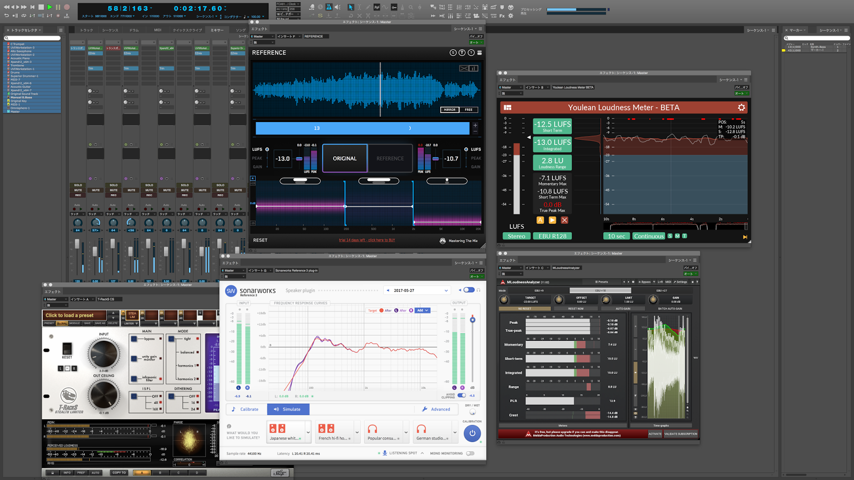
Task: Open trial click here to BUY link
Action: point(367,240)
